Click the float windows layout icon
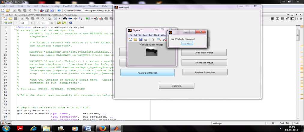Screen dimensions: 304x132 287,19
